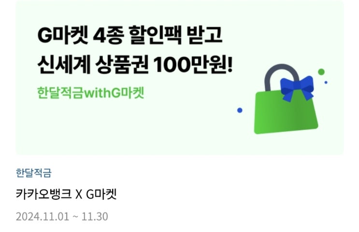Click the small blue dot near green dot
The image size is (359, 232).
pos(326,82)
